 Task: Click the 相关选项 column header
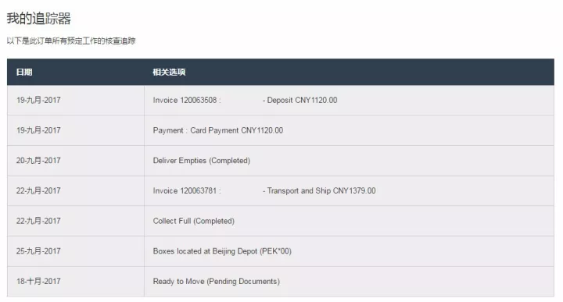pos(169,72)
